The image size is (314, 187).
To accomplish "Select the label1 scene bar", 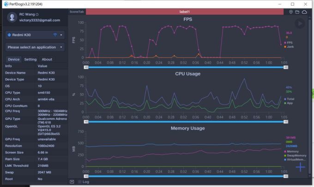I will pyautogui.click(x=184, y=12).
